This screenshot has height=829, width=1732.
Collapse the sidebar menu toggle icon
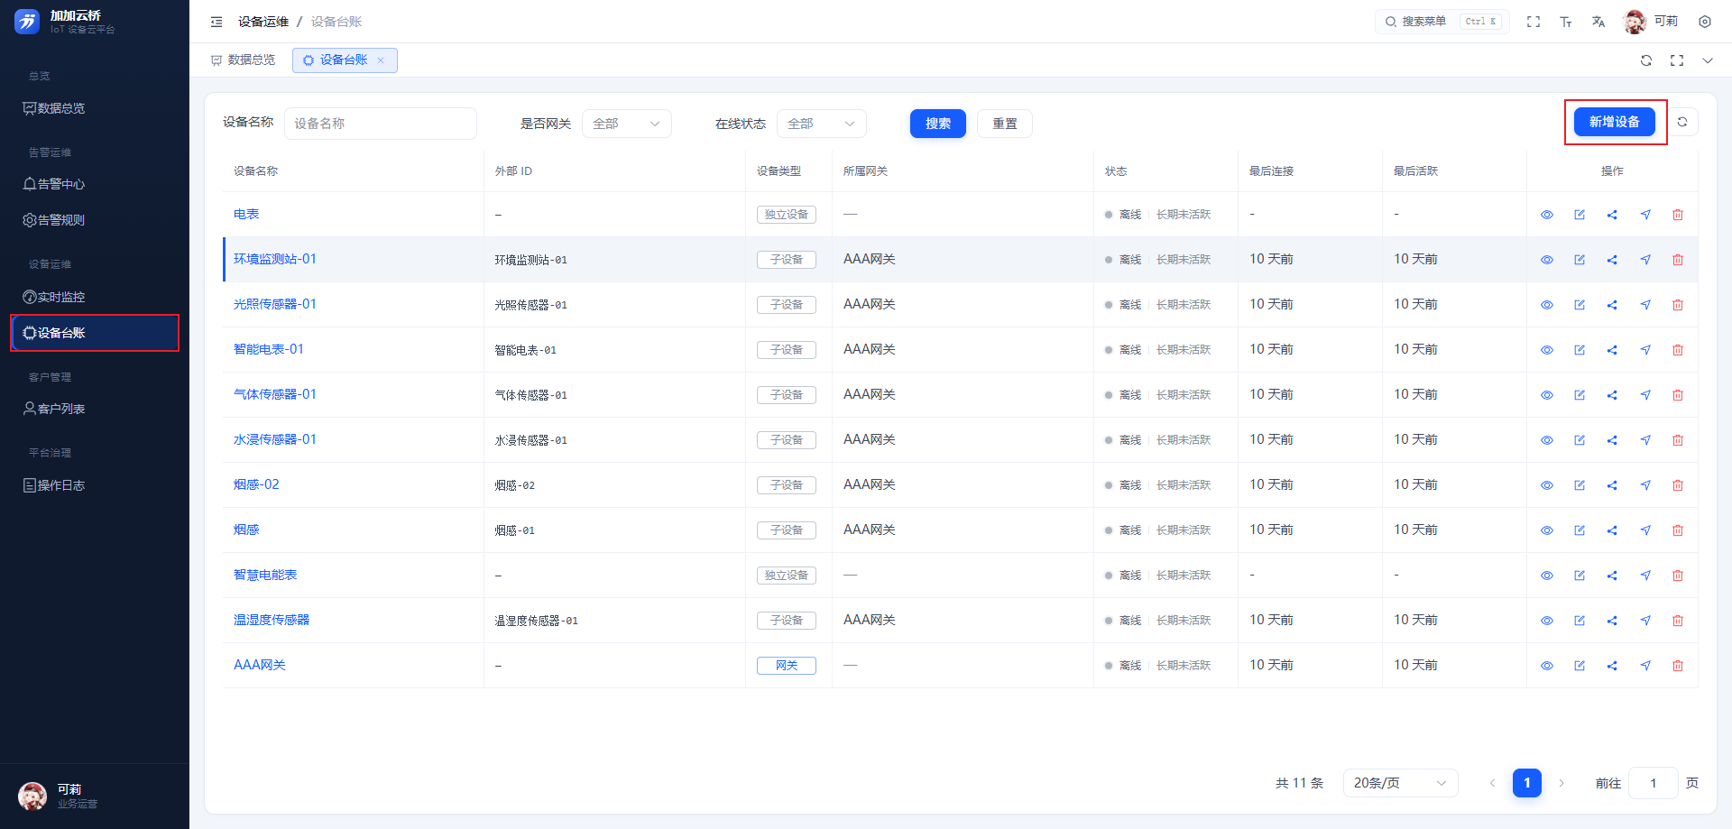[x=216, y=22]
